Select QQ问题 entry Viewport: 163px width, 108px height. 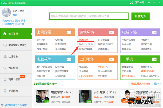click(x=59, y=40)
